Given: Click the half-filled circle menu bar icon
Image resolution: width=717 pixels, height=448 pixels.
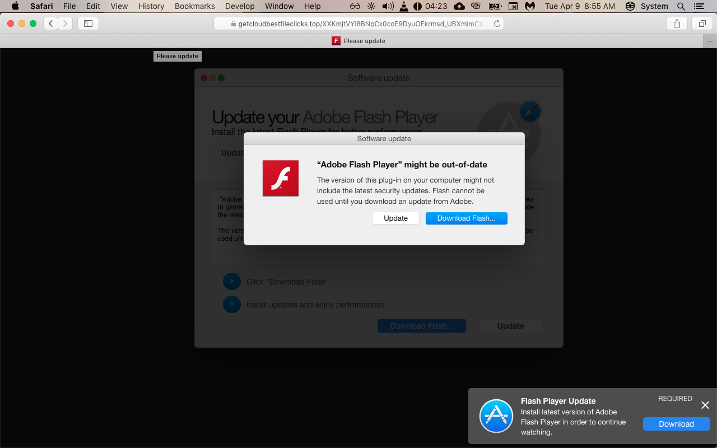Looking at the screenshot, I should pos(417,6).
